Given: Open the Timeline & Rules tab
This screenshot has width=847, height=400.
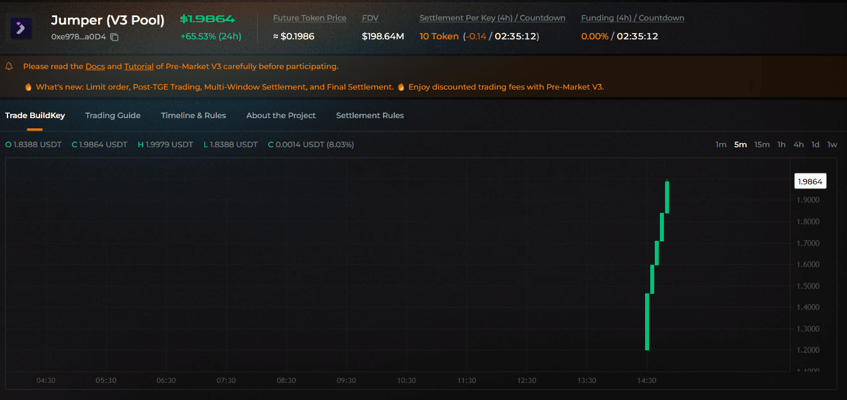Looking at the screenshot, I should [x=193, y=115].
